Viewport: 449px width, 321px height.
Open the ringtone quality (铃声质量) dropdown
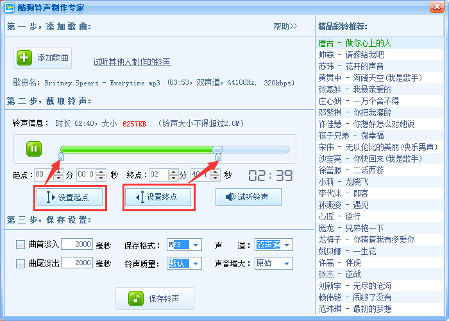[195, 263]
